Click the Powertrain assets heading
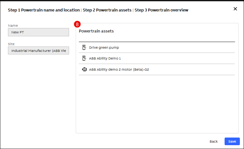Viewport: 244px width, 149px height. (96, 31)
